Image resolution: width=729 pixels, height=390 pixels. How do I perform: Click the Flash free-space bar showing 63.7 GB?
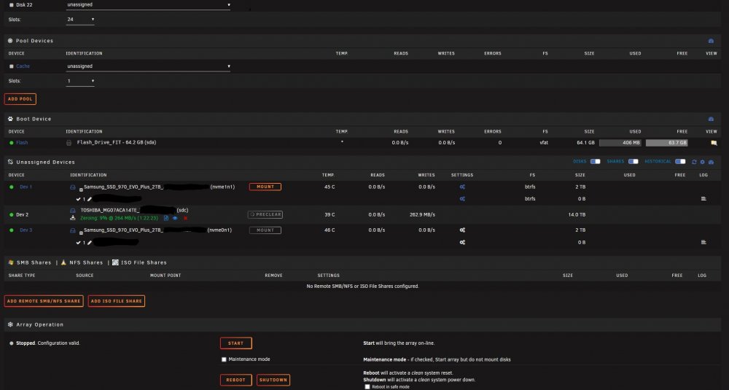[x=667, y=143]
